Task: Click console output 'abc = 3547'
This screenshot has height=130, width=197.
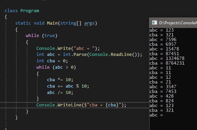Action: pyautogui.click(x=163, y=87)
